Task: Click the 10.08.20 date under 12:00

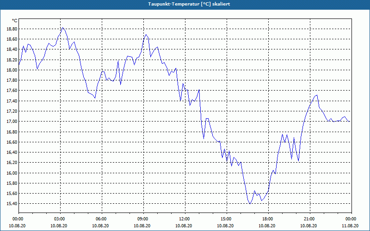Action: click(x=184, y=225)
